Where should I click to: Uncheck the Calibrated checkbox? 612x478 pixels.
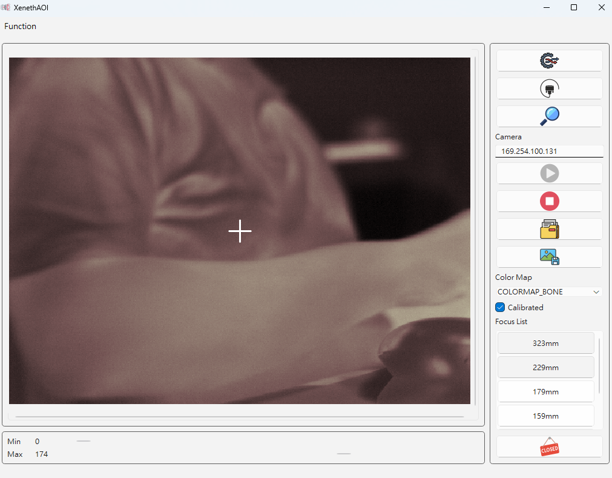point(500,308)
